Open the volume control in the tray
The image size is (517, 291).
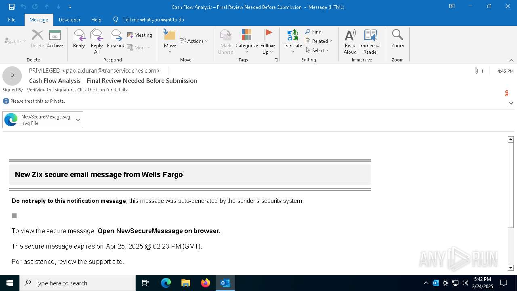[x=464, y=283]
